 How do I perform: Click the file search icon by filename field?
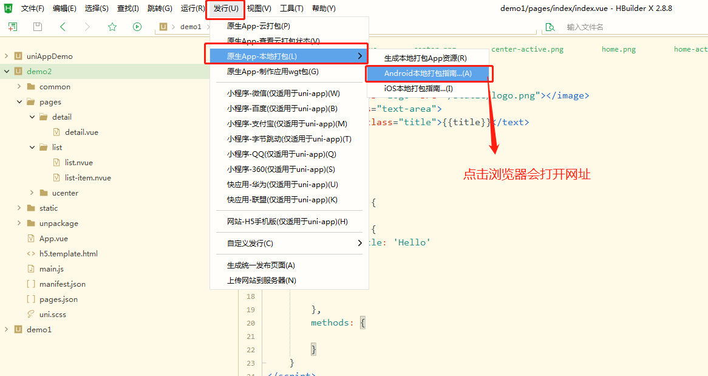point(550,27)
